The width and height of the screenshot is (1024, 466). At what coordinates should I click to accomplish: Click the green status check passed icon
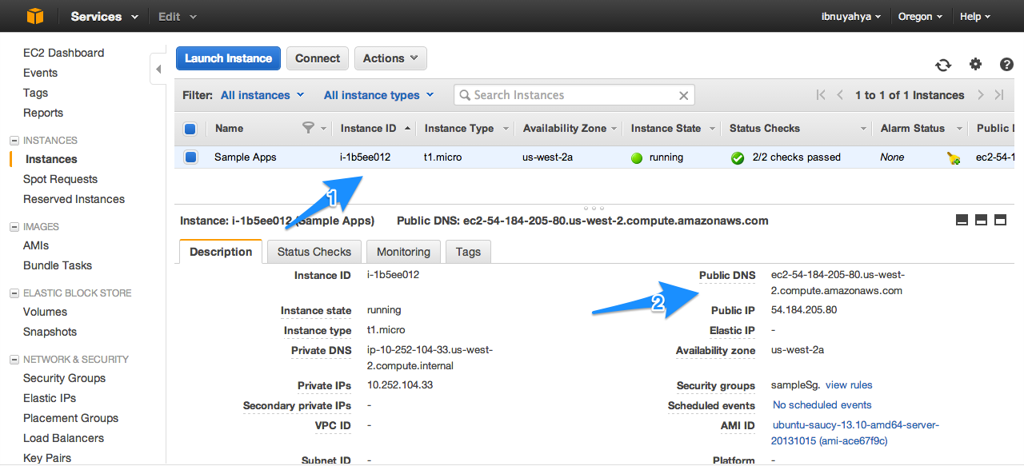tap(738, 158)
